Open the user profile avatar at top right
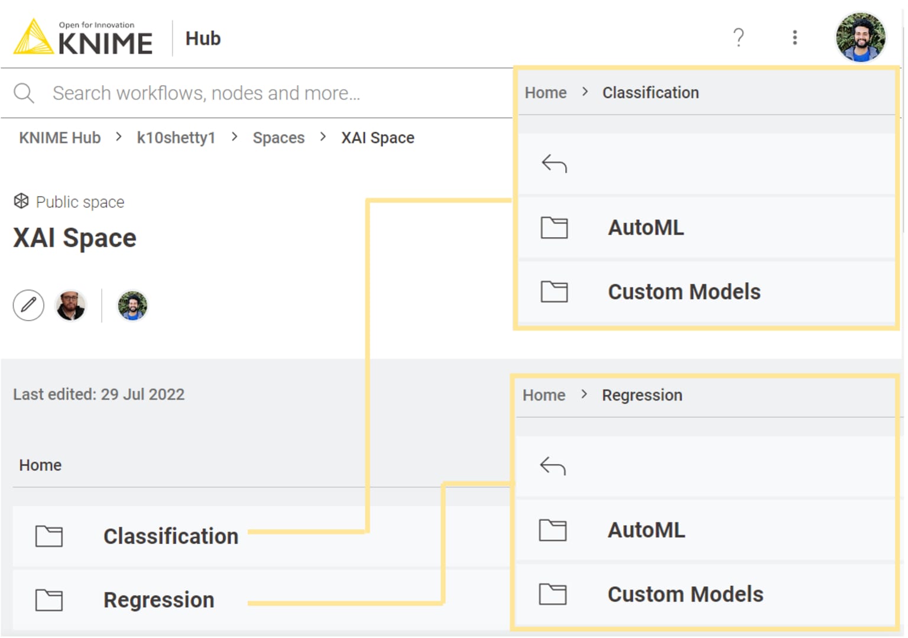Screen dimensions: 908x638 [861, 37]
